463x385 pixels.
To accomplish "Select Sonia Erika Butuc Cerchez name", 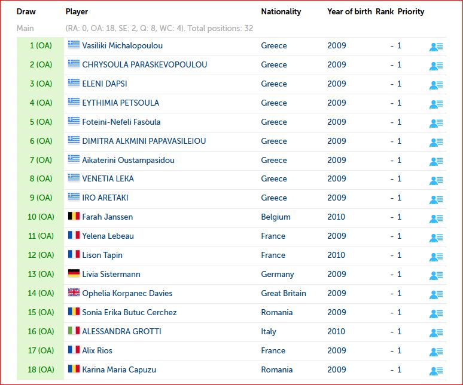I will pos(129,312).
